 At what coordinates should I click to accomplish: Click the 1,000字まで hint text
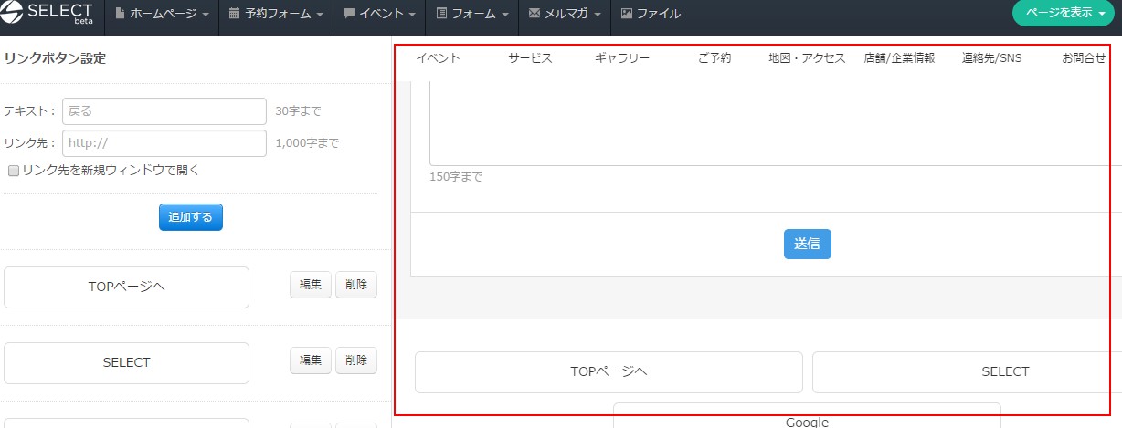tap(307, 143)
